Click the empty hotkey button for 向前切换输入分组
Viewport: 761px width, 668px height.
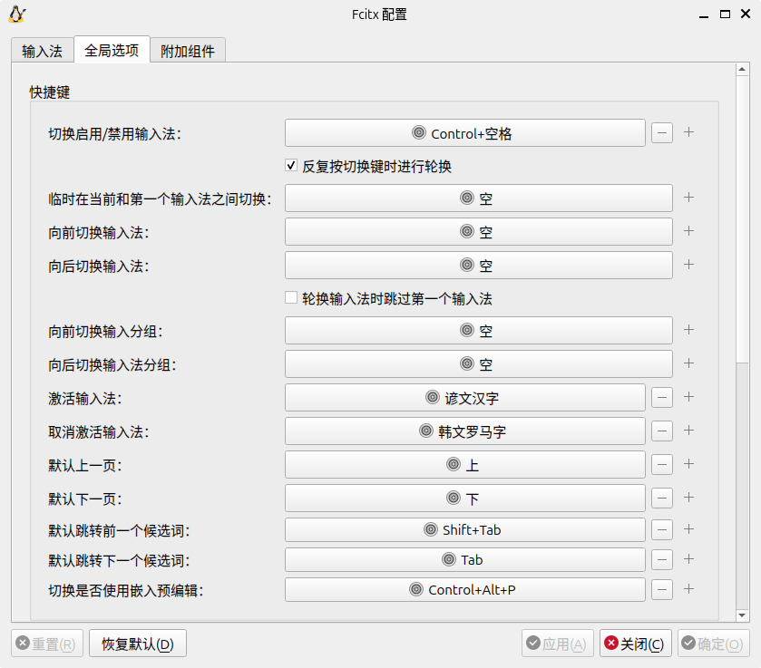pos(479,330)
